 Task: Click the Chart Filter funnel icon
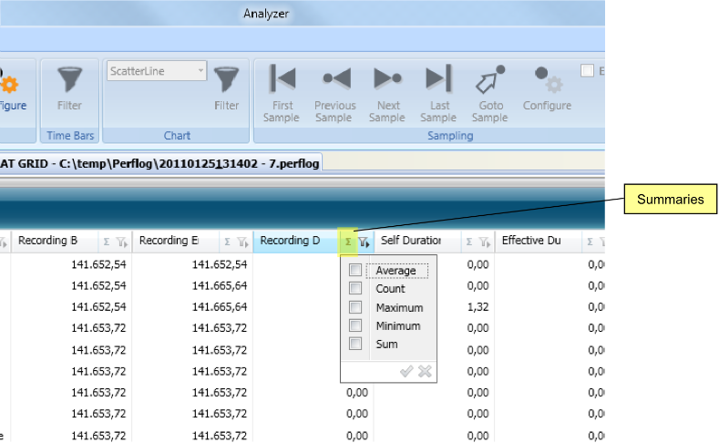227,89
